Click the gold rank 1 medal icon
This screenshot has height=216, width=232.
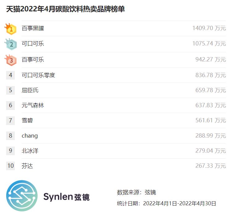pyautogui.click(x=10, y=29)
